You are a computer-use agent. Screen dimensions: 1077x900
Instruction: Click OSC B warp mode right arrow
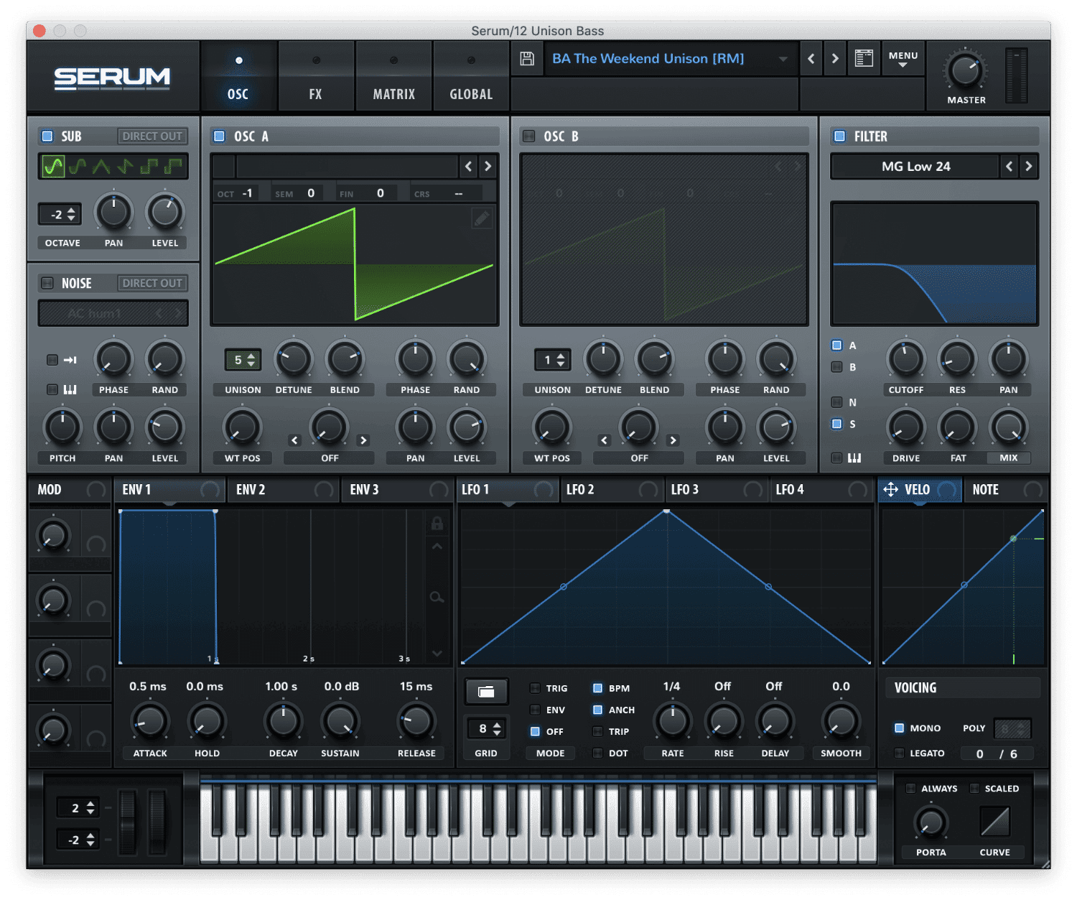[673, 440]
